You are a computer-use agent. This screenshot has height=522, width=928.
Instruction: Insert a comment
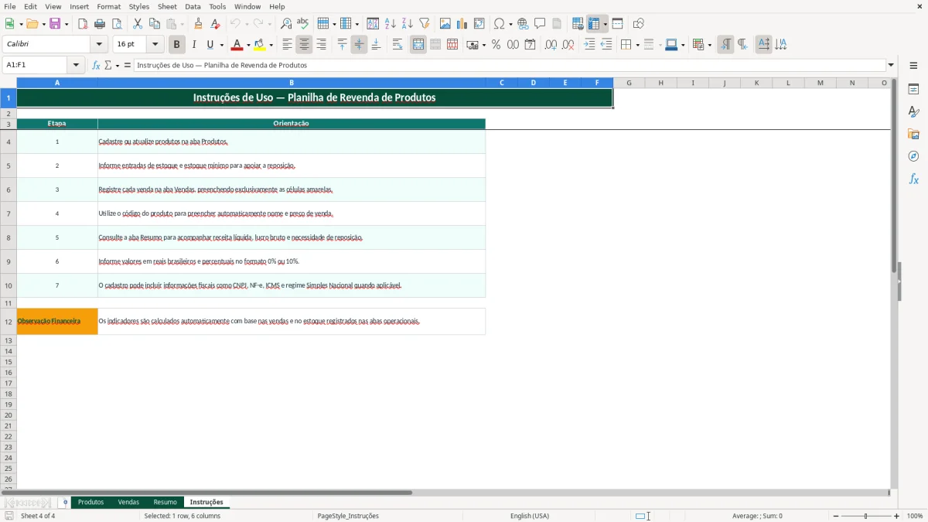(x=541, y=24)
